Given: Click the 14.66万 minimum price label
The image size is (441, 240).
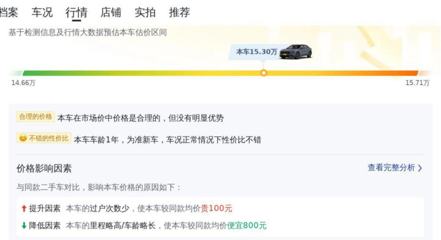Looking at the screenshot, I should pyautogui.click(x=23, y=83).
